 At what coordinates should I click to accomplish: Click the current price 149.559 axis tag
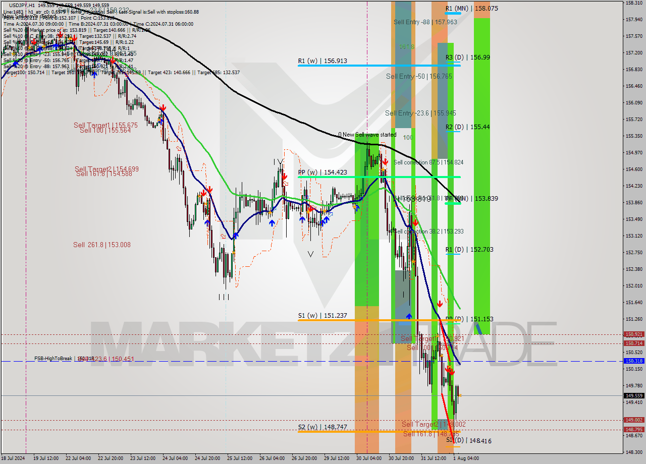(x=634, y=396)
